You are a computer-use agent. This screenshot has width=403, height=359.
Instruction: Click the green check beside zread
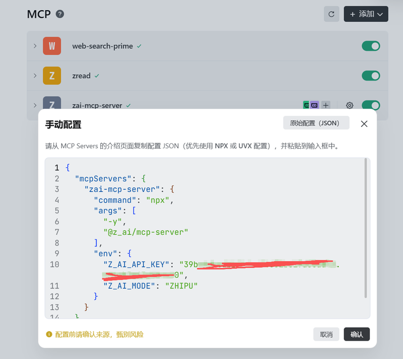(97, 76)
